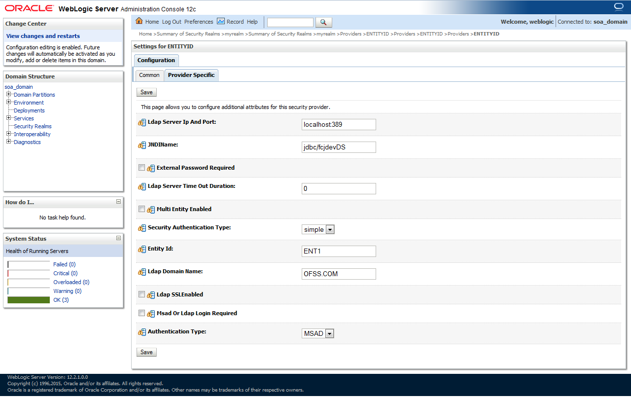Toggle Ldap SSLEnabled checkbox
Image resolution: width=631 pixels, height=399 pixels.
tap(142, 294)
